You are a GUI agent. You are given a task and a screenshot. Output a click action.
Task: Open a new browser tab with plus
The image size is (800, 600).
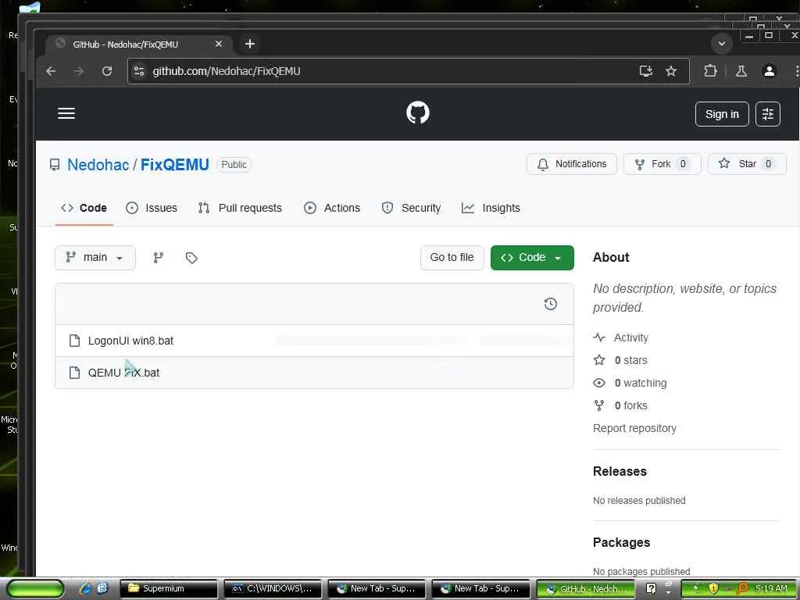pyautogui.click(x=249, y=44)
